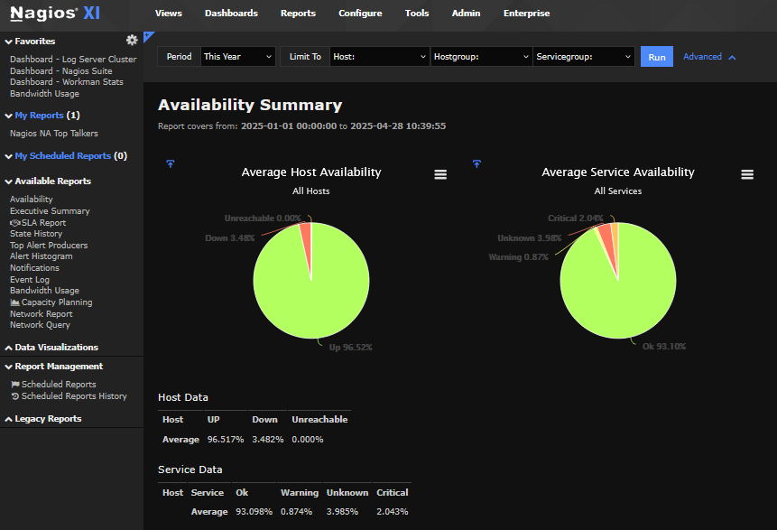777x530 pixels.
Task: Open the Servicegroup filter dropdown
Action: 583,57
